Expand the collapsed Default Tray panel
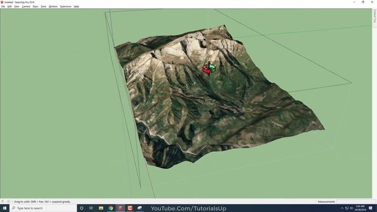 point(375,16)
